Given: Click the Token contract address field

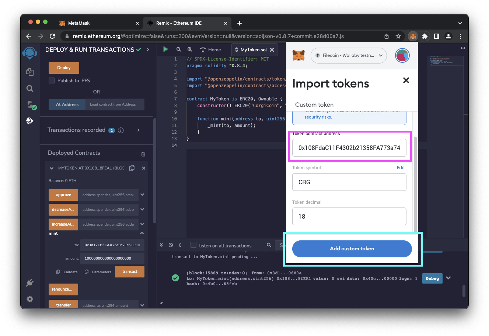Looking at the screenshot, I should pos(349,148).
